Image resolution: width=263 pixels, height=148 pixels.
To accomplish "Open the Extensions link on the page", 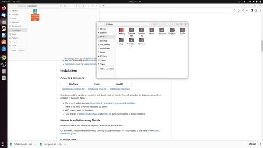I will pyautogui.click(x=69, y=64).
